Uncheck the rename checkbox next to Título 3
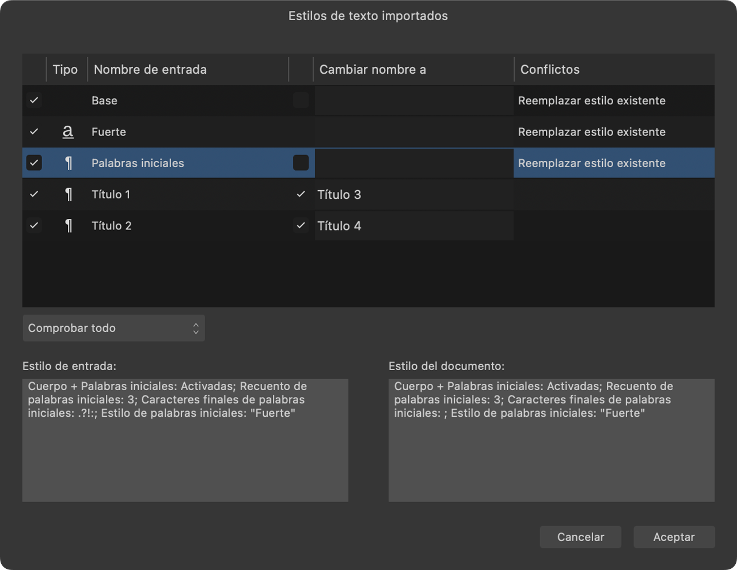This screenshot has height=570, width=737. coord(300,194)
